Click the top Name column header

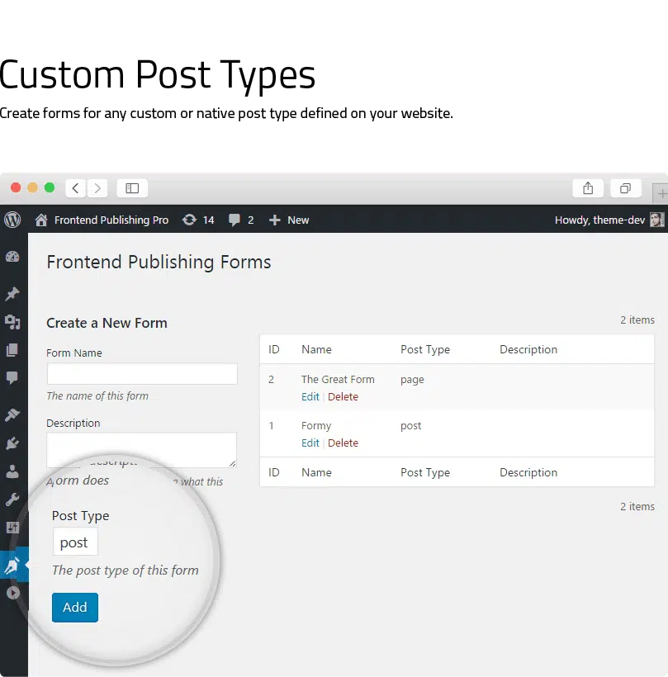pos(316,349)
